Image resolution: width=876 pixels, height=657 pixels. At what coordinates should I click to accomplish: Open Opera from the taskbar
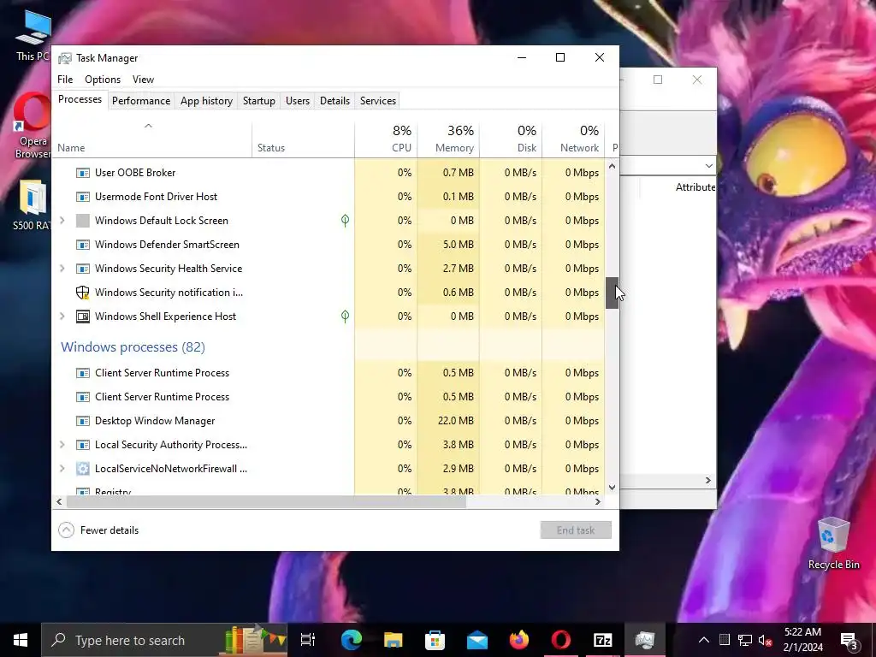tap(561, 640)
